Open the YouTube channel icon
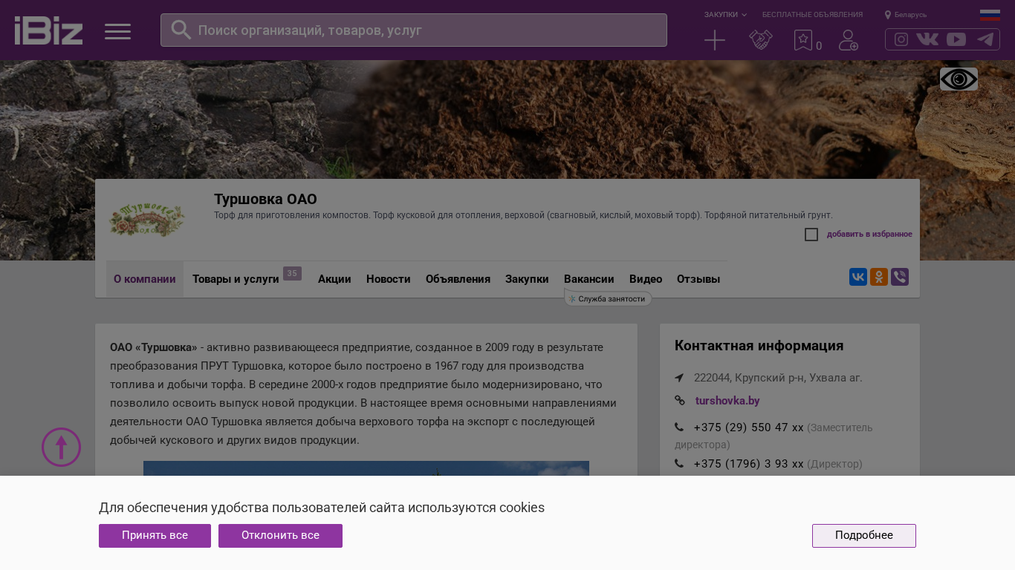 [x=956, y=39]
